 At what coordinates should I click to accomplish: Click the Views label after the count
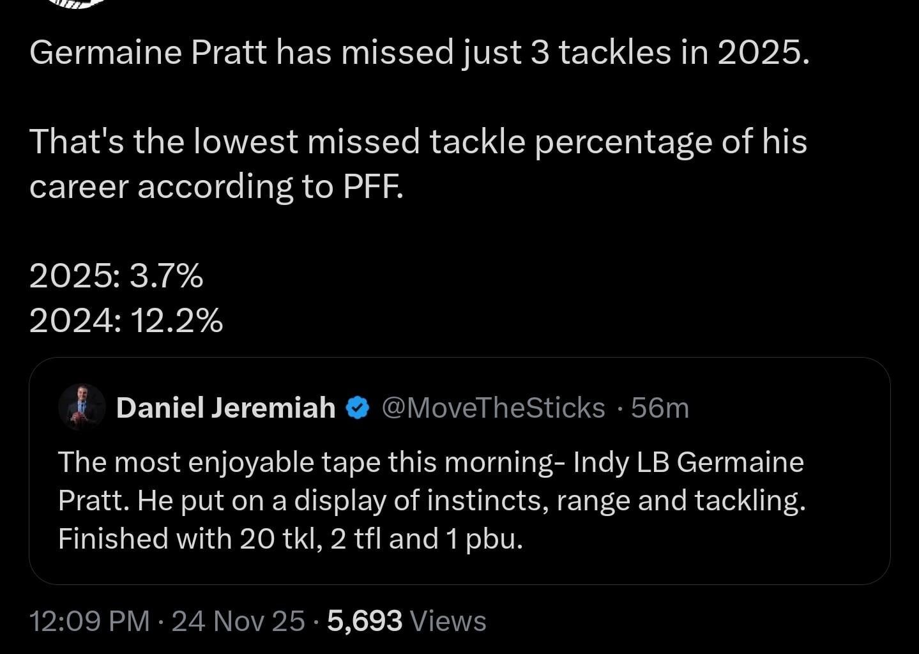[x=448, y=620]
